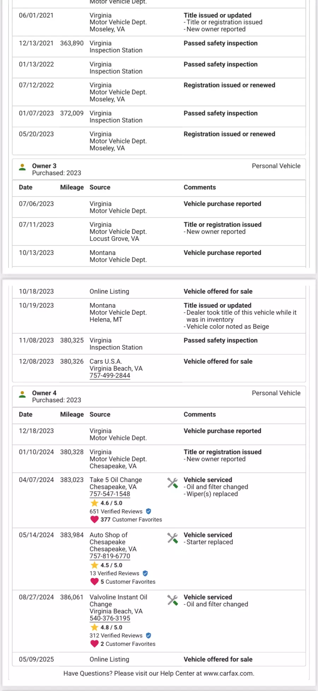
Task: Click the verified badge beside 312 Verified Reviews
Action: click(x=148, y=635)
